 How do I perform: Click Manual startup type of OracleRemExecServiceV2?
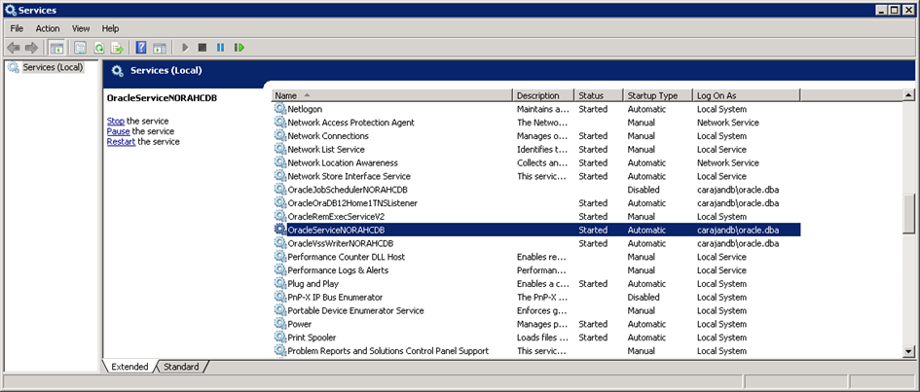click(x=642, y=216)
